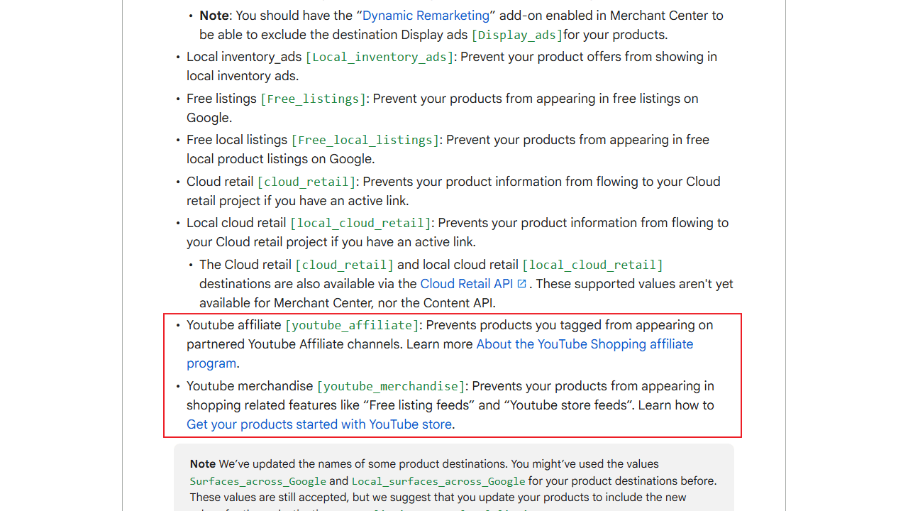Open the Dynamic Remarketing link
Image resolution: width=908 pixels, height=511 pixels.
[x=426, y=16]
